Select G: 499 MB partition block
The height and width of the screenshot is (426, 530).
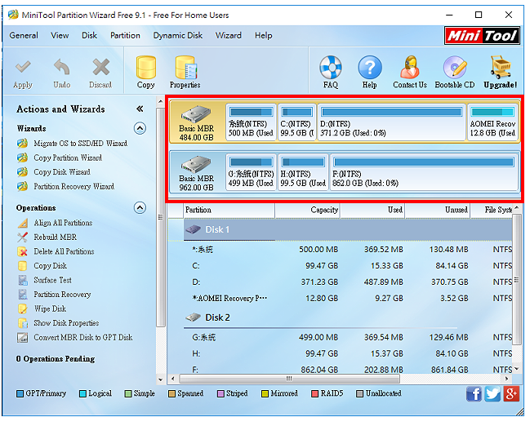pyautogui.click(x=251, y=172)
